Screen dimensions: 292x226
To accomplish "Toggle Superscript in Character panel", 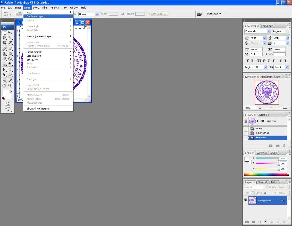I will pyautogui.click(x=269, y=60).
